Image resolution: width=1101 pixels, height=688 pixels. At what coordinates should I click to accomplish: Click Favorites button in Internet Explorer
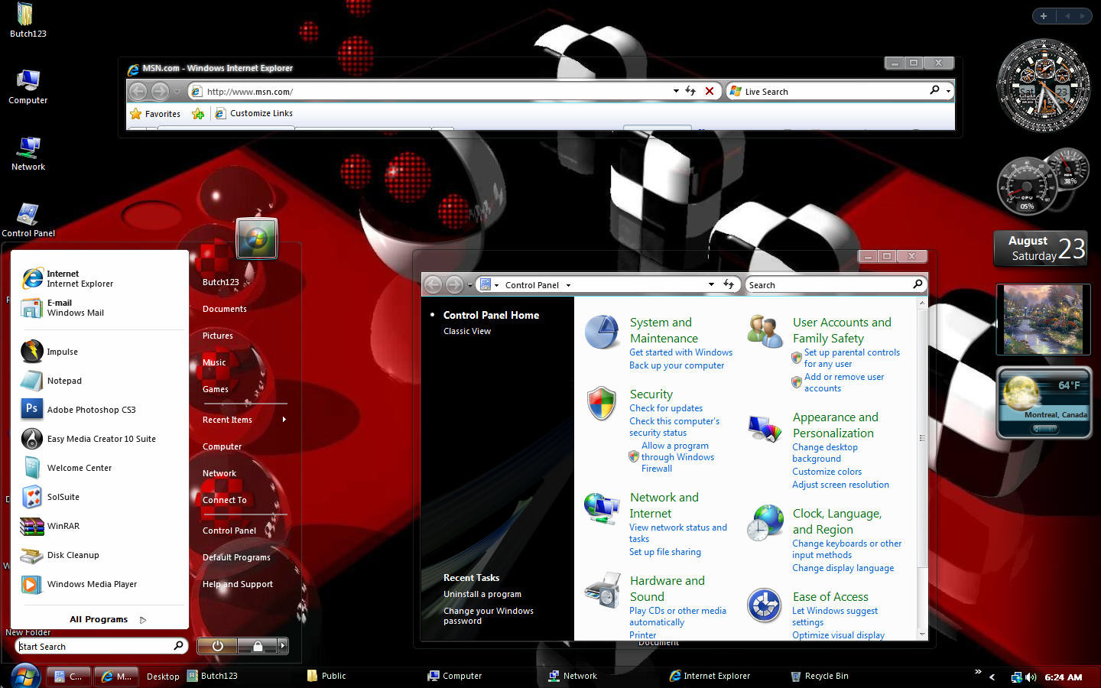pos(155,113)
